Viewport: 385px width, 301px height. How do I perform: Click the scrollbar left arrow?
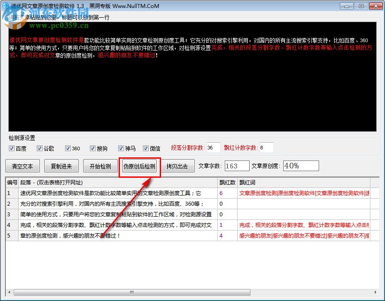point(9,292)
